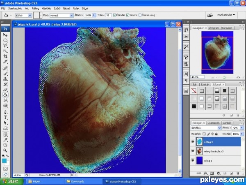Click the Navigator zoom slider
Screen dimensions: 246x185
(x=224, y=77)
